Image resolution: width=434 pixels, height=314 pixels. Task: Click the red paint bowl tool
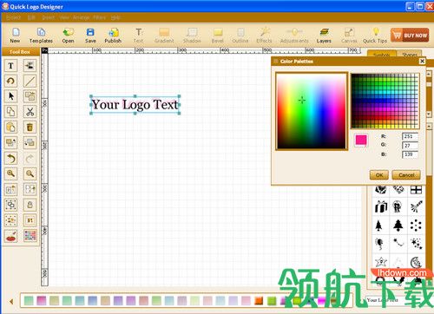click(11, 236)
